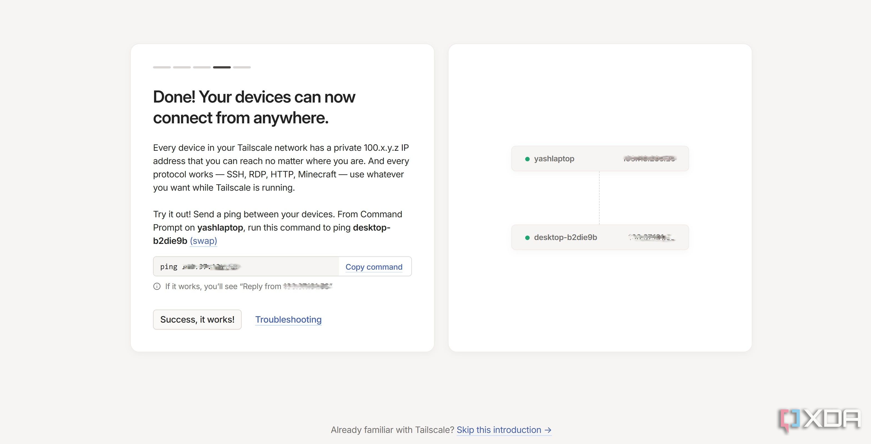Go to second progress step indicator

pos(182,67)
